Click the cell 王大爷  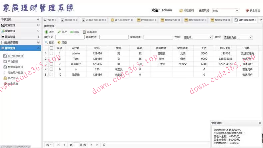(161, 64)
